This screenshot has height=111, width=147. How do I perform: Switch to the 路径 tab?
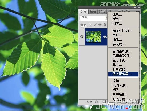[102, 12]
